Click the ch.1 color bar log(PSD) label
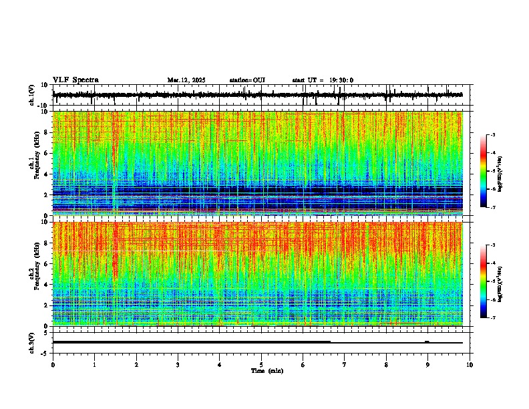 pos(500,174)
